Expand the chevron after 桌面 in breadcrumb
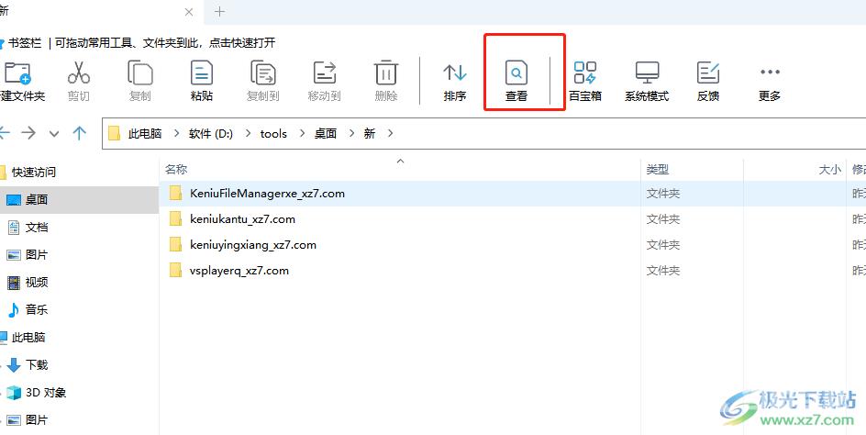 (351, 133)
